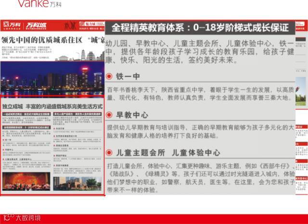
Task: Click the pagoda skyline illustration
Action: [79, 55]
